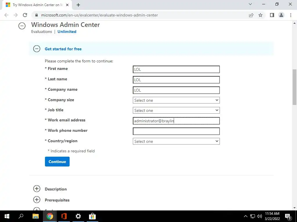Click the padlock site info icon

(37, 15)
